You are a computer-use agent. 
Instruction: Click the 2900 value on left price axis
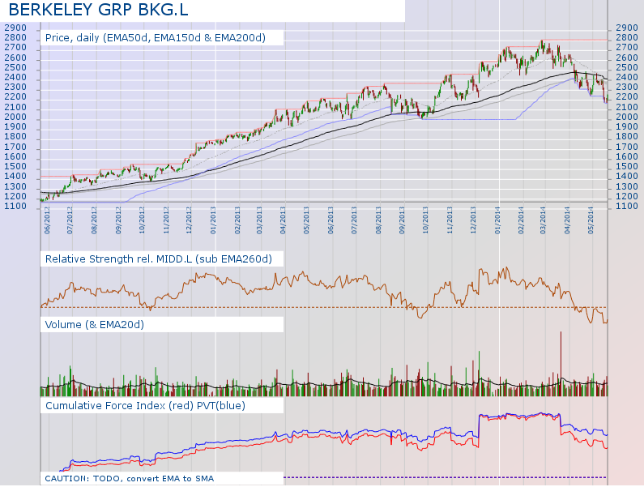click(x=15, y=28)
